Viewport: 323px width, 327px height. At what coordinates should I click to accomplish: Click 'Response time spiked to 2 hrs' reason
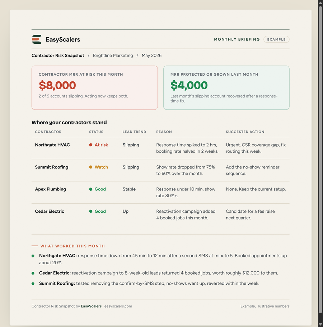point(187,148)
